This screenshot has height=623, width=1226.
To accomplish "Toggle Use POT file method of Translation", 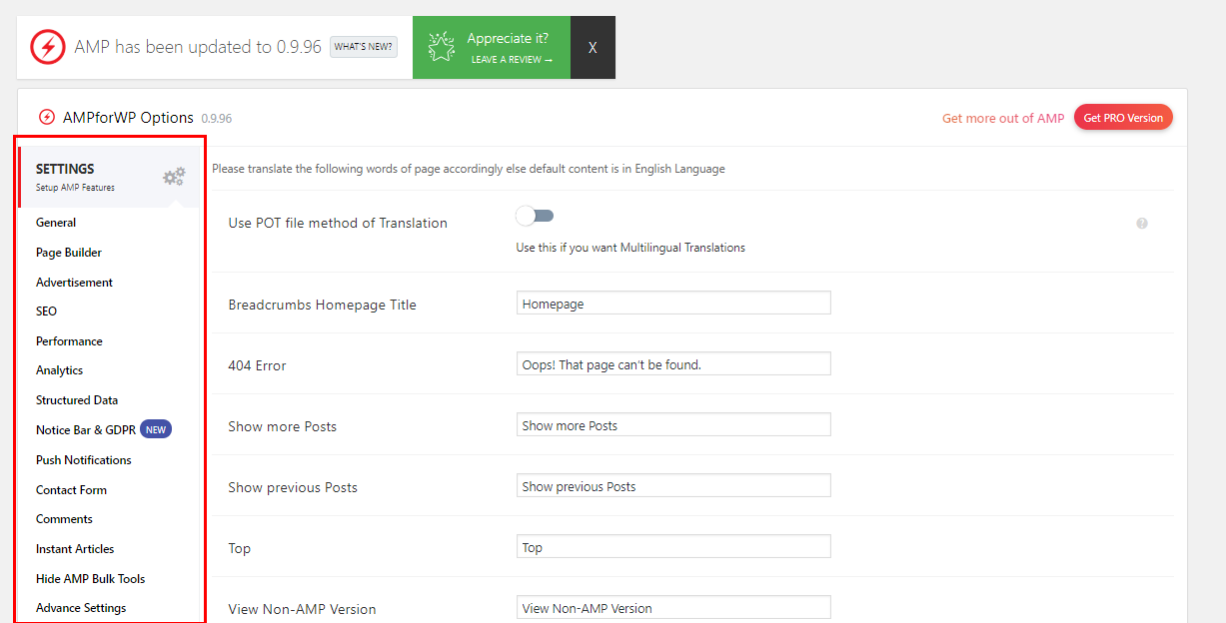I will pos(535,216).
